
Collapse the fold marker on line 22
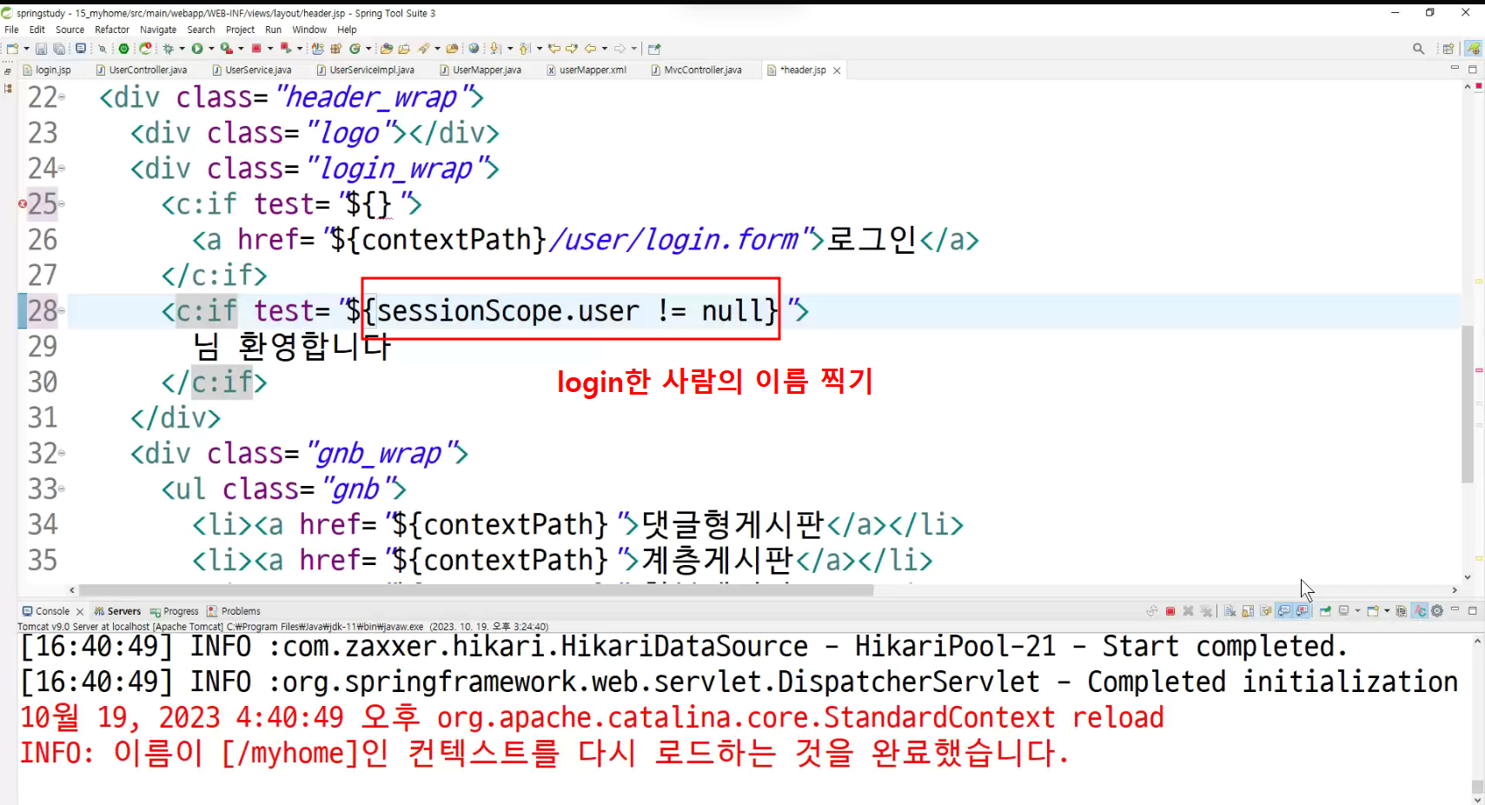[x=62, y=96]
